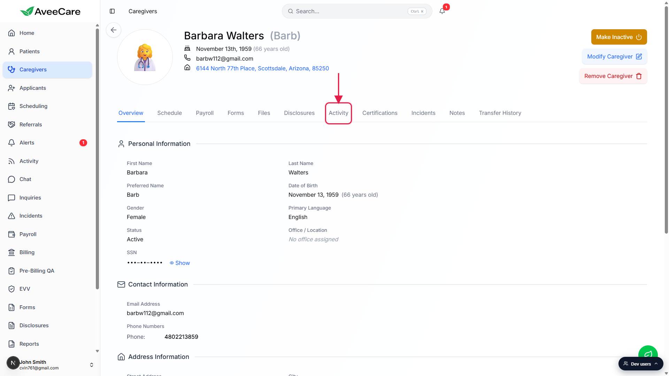Viewport: 669px width, 376px height.
Task: Click the Contact Information heading
Action: (x=158, y=284)
